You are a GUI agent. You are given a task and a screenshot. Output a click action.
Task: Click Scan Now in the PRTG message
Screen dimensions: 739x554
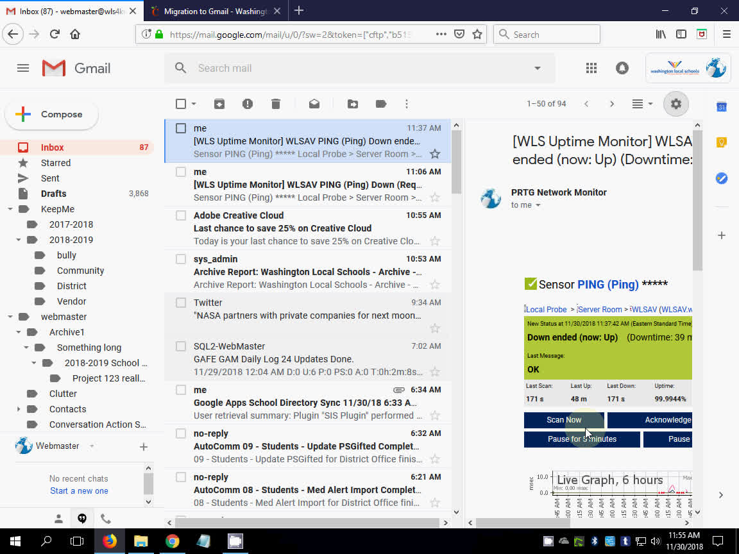[x=563, y=420]
